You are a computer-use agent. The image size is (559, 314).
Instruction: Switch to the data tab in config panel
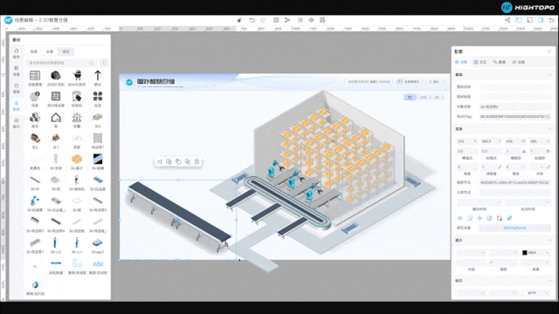[500, 62]
